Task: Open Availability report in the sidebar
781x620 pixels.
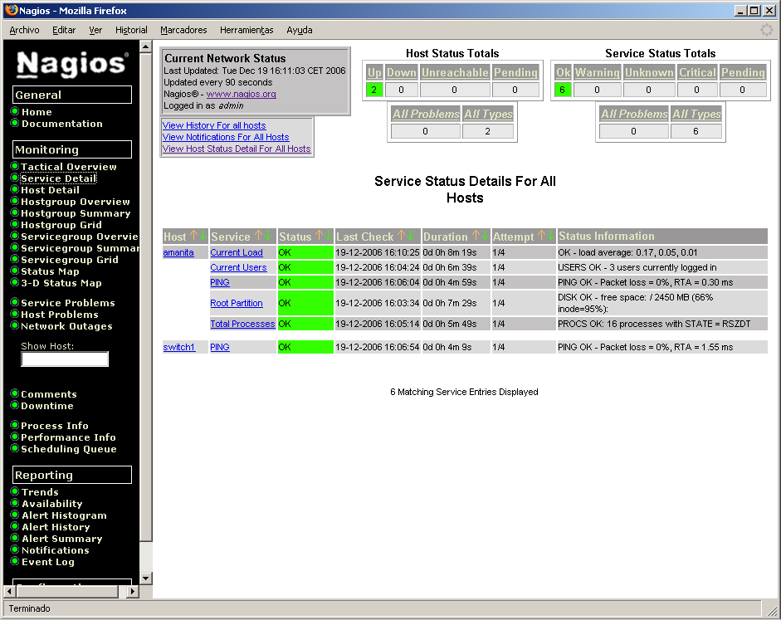Action: click(51, 504)
